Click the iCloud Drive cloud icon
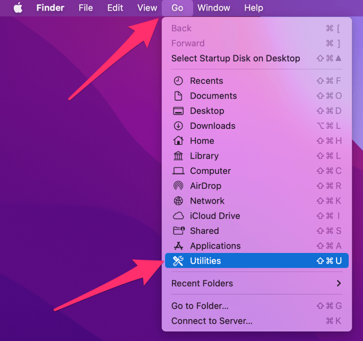The width and height of the screenshot is (363, 341). pos(178,216)
